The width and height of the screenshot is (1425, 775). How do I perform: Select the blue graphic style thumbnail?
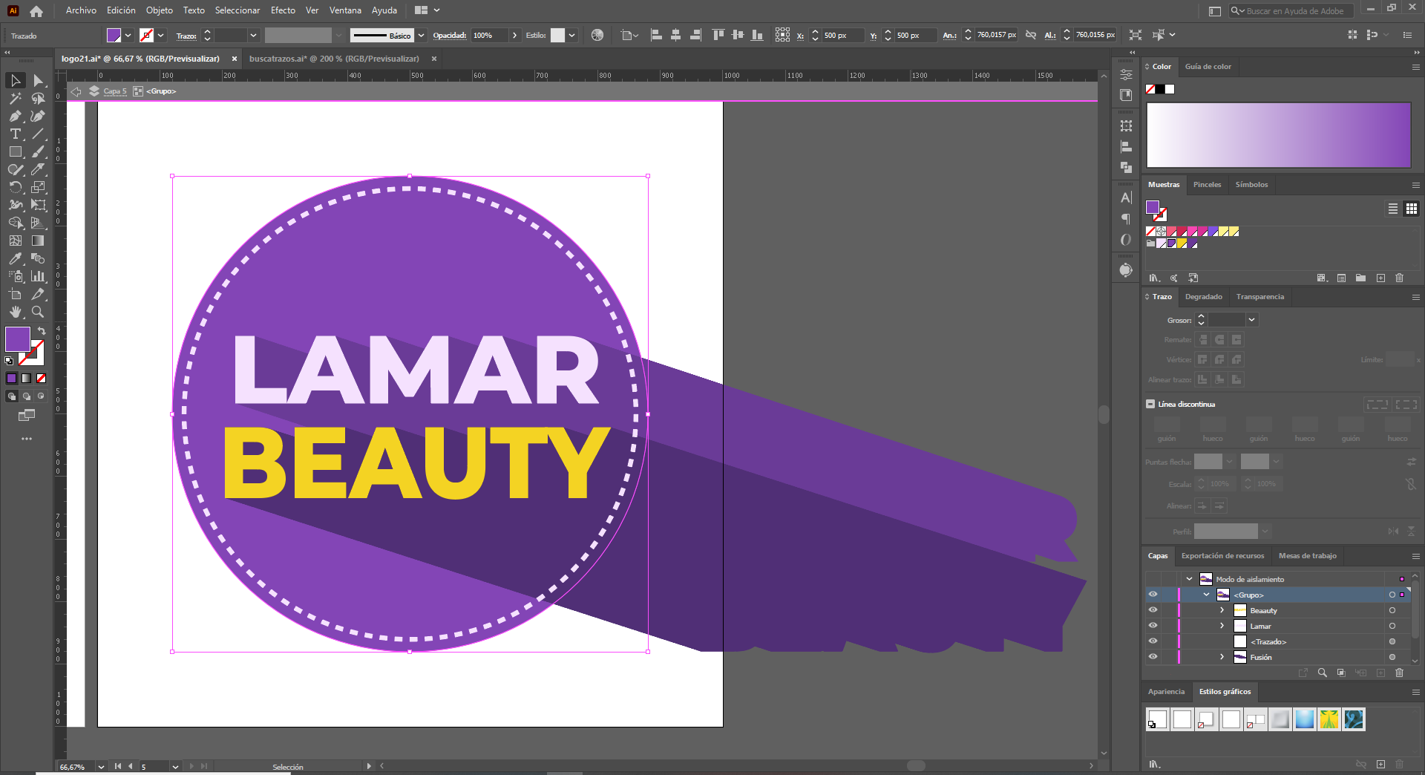pos(1304,719)
